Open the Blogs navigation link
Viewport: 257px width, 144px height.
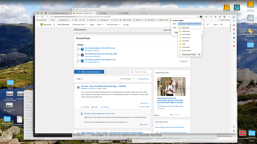[x=92, y=25]
